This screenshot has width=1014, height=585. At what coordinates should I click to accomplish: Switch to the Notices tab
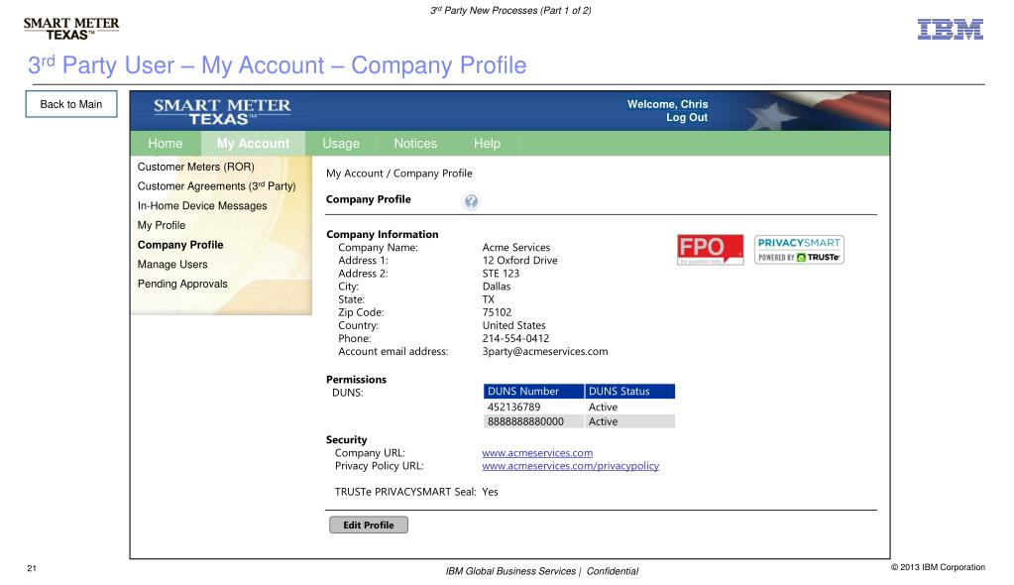click(415, 144)
